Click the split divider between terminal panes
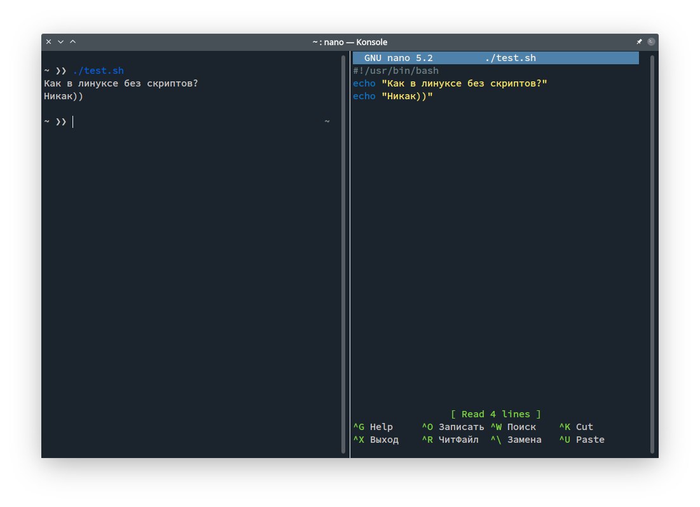 point(350,254)
